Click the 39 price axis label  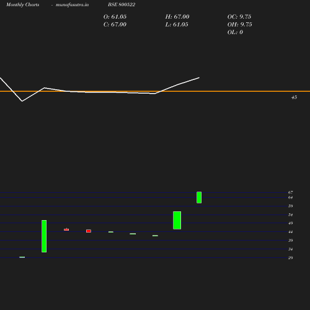point(290,241)
